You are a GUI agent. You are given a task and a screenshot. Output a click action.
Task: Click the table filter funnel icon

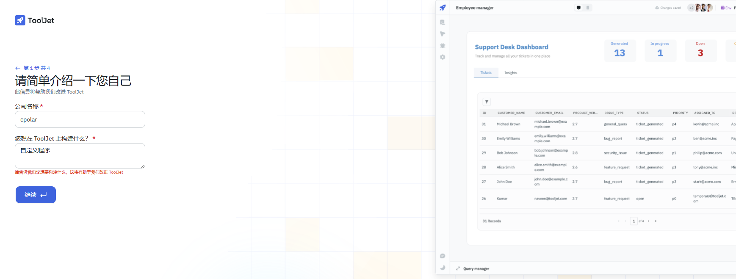(487, 102)
